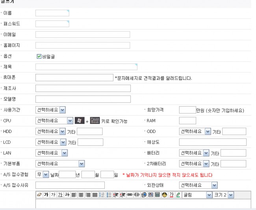Click the Windows key icon beside CPU
Screen dimensions: 256x210
(x=80, y=121)
